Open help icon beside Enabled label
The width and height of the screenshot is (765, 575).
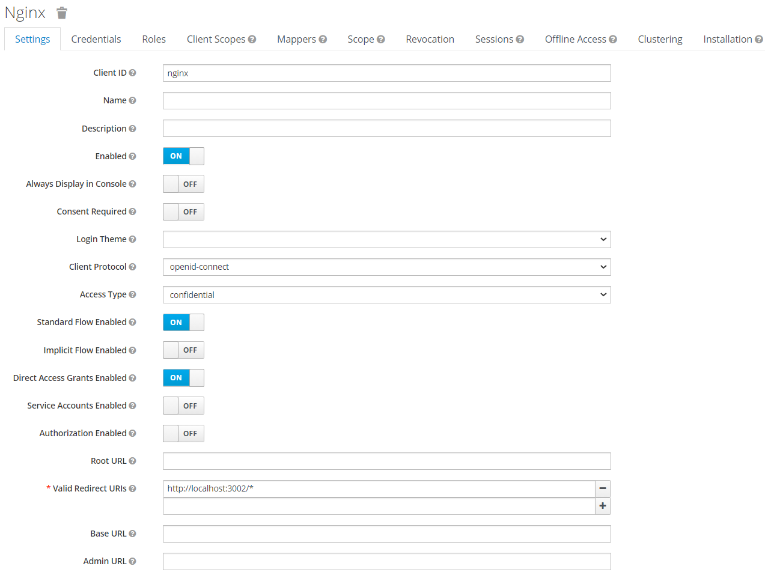(x=132, y=156)
